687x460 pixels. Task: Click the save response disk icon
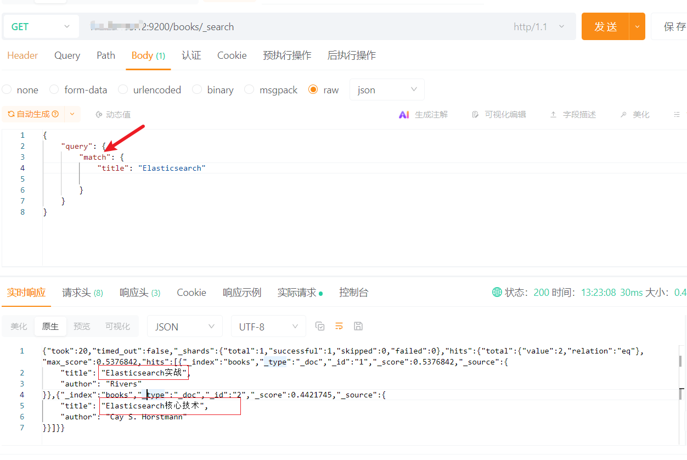click(358, 326)
